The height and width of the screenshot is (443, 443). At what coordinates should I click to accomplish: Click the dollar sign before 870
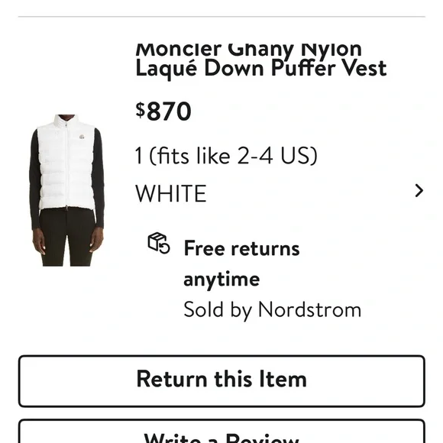pyautogui.click(x=140, y=109)
